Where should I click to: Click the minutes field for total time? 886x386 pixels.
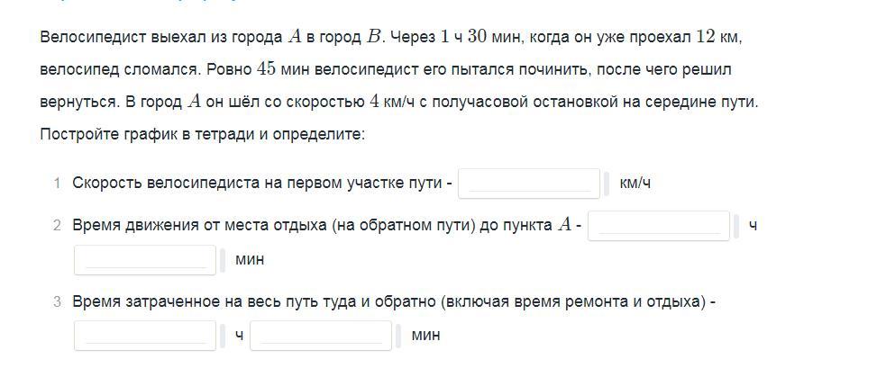[x=321, y=336]
